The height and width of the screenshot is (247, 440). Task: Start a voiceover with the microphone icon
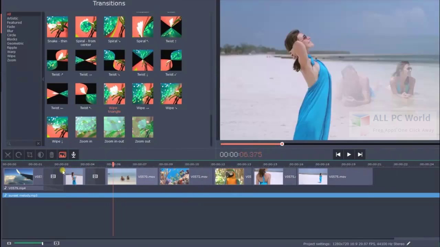coord(73,155)
